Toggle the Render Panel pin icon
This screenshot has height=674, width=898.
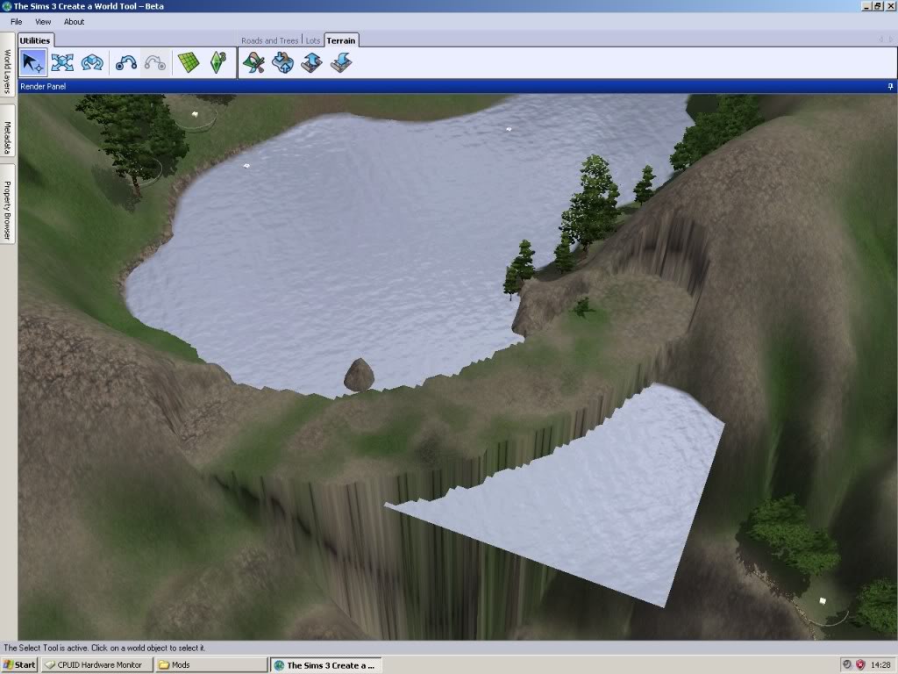(x=890, y=87)
